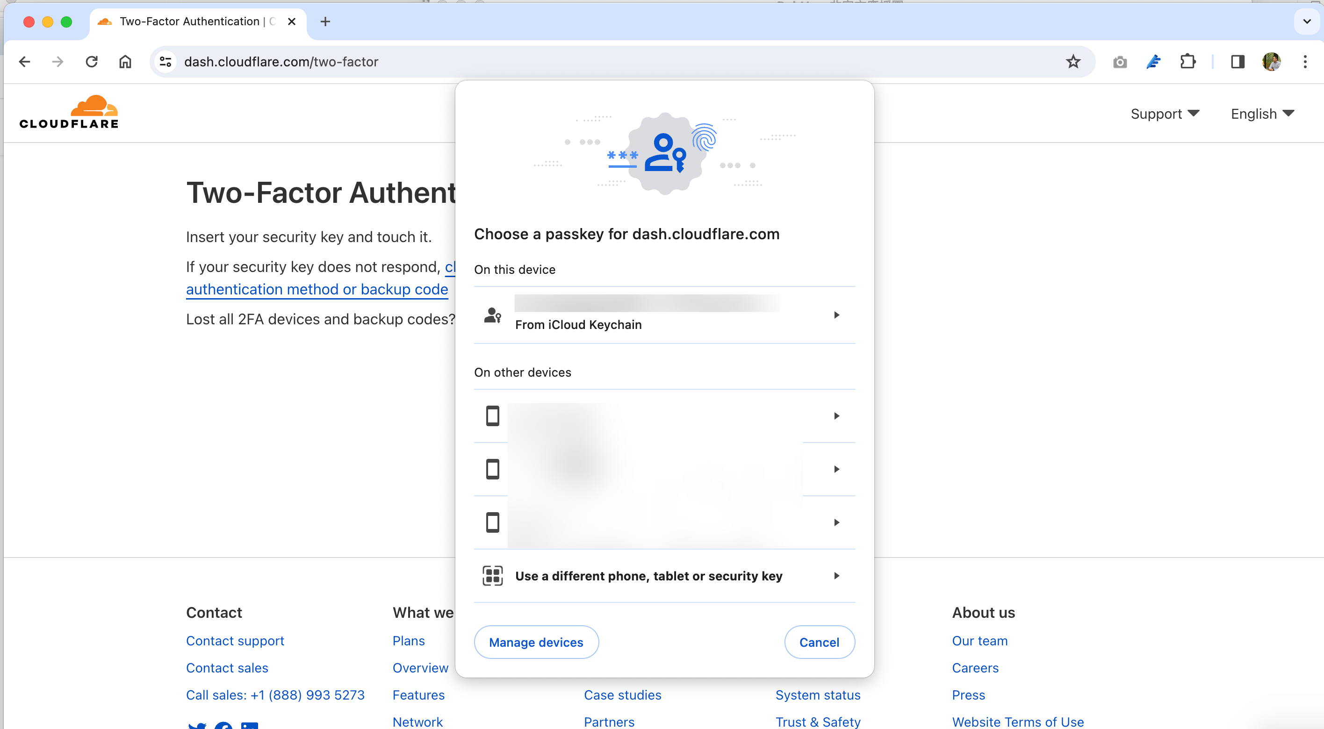Image resolution: width=1324 pixels, height=729 pixels.
Task: Open the browser profile avatar
Action: point(1272,62)
